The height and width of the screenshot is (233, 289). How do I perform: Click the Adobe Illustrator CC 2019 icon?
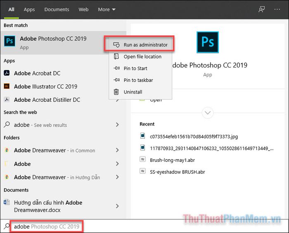7,86
